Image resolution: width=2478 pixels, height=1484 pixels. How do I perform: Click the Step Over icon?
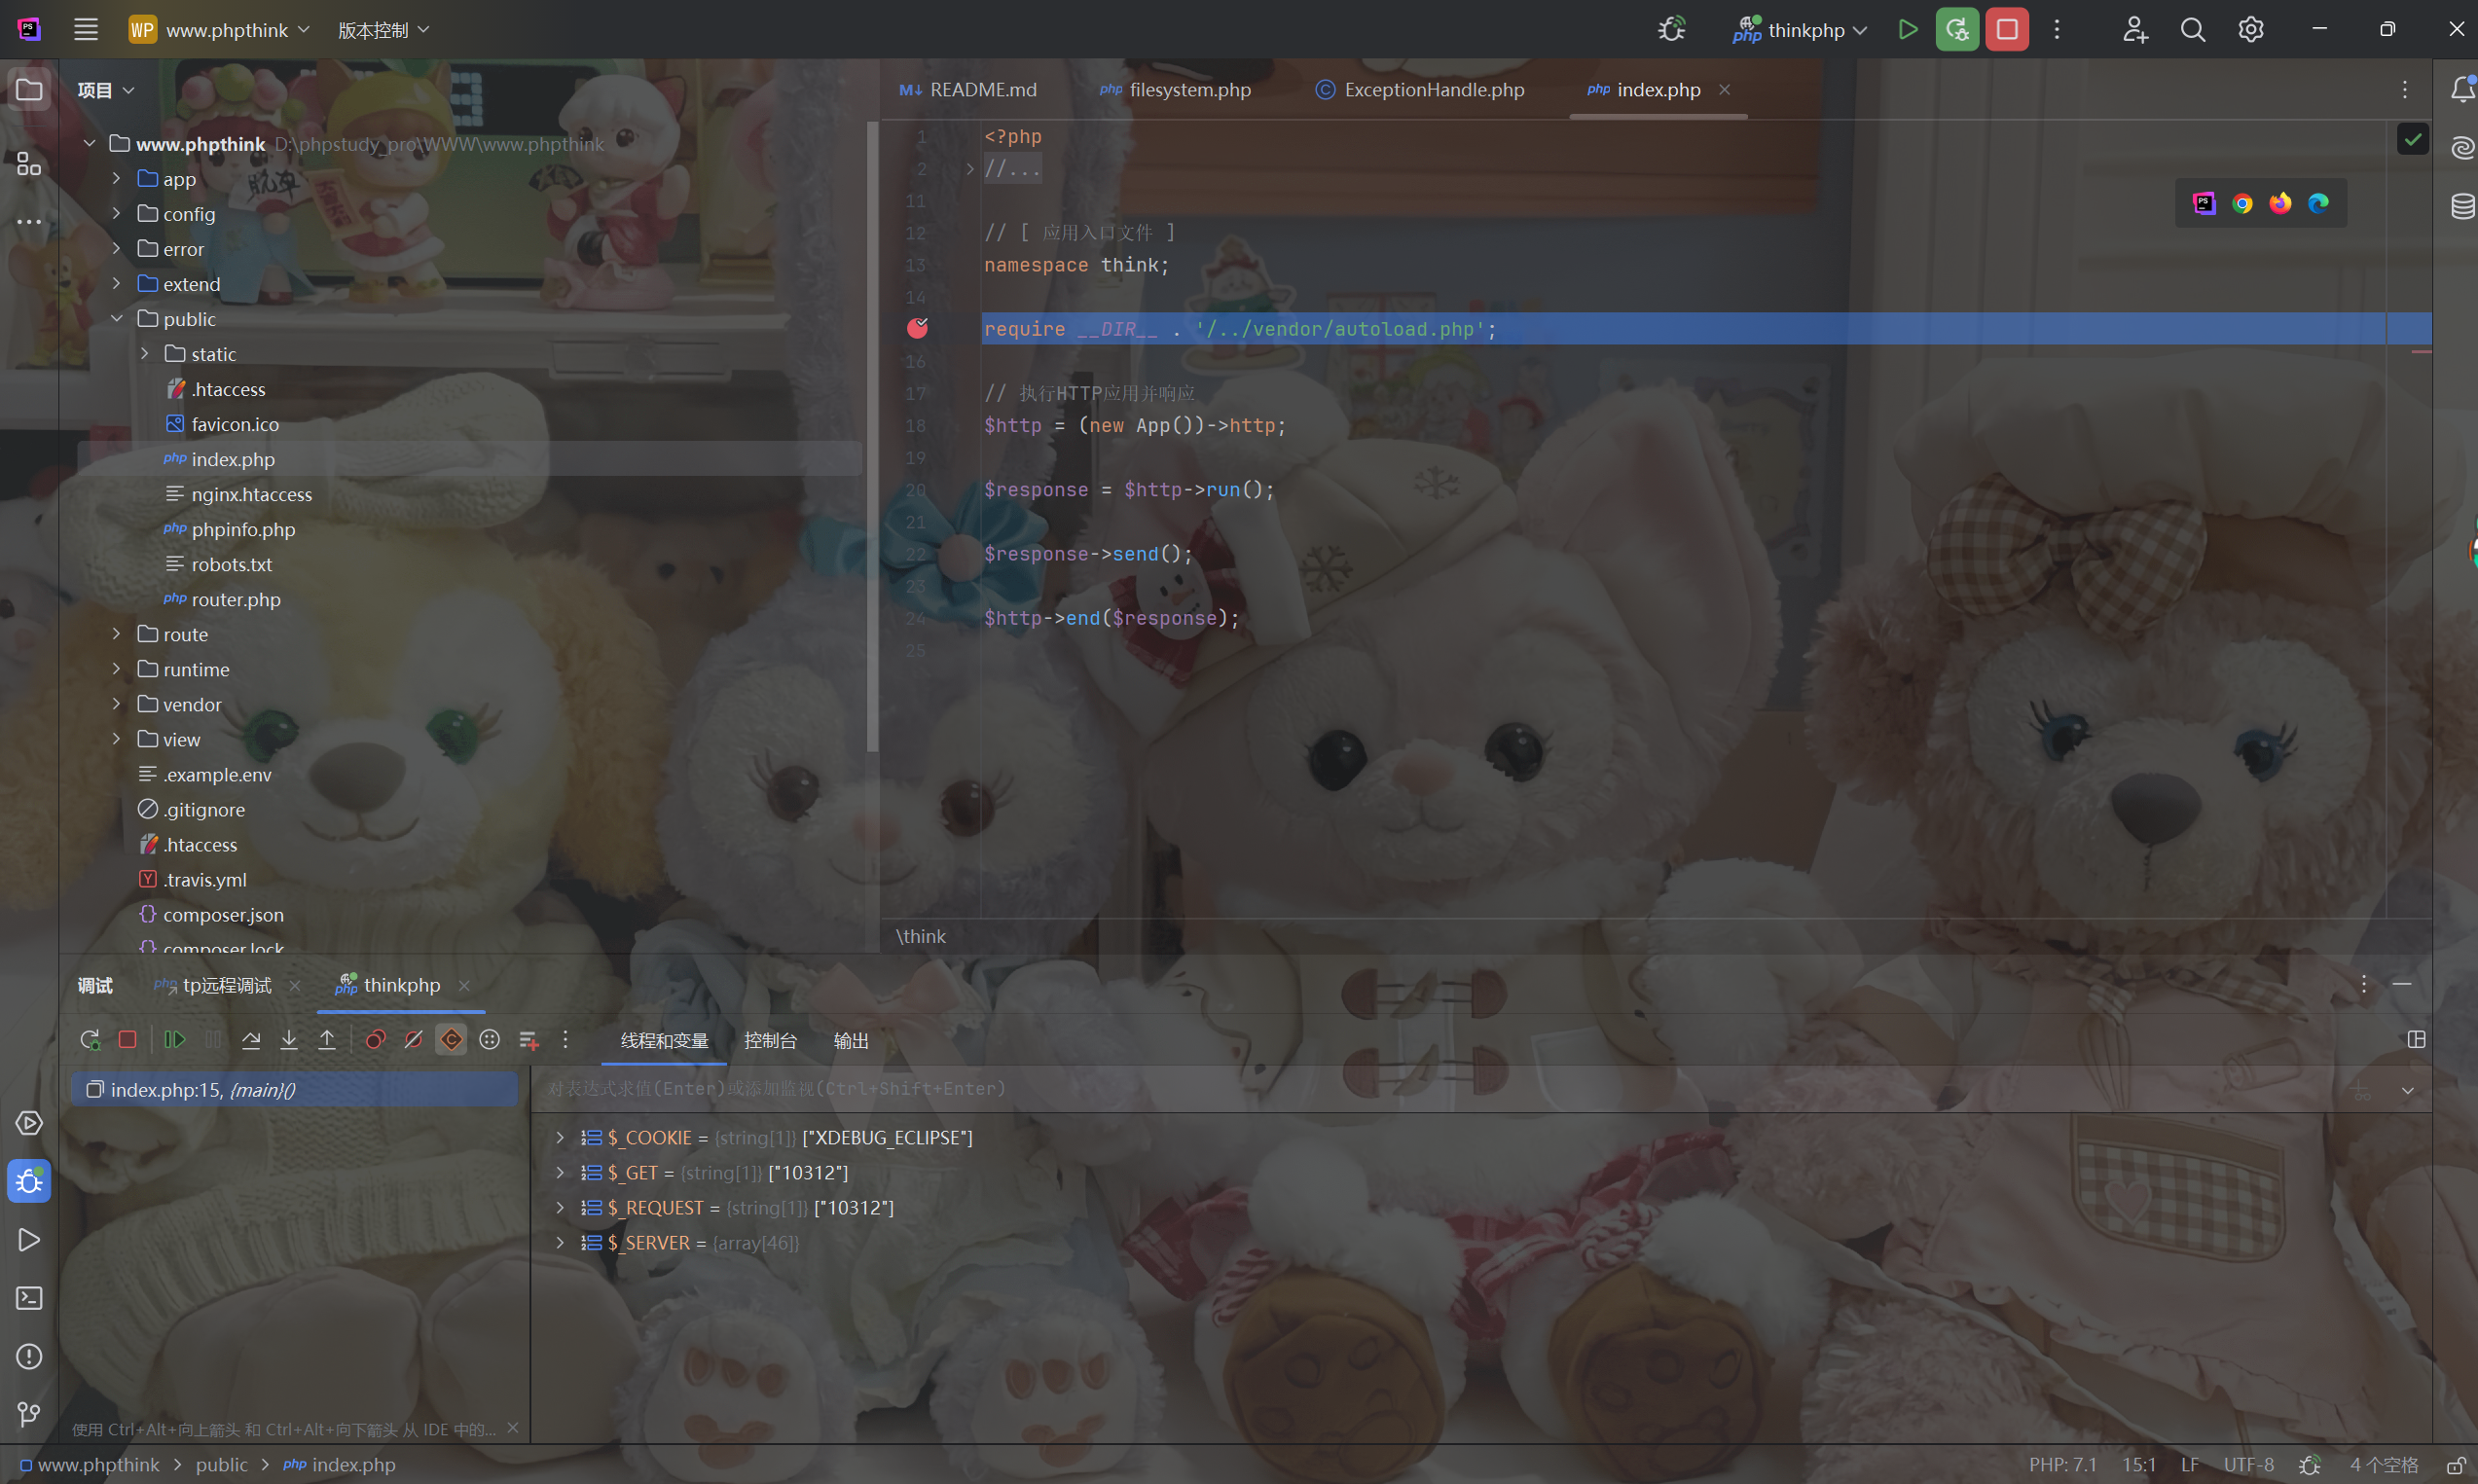251,1040
